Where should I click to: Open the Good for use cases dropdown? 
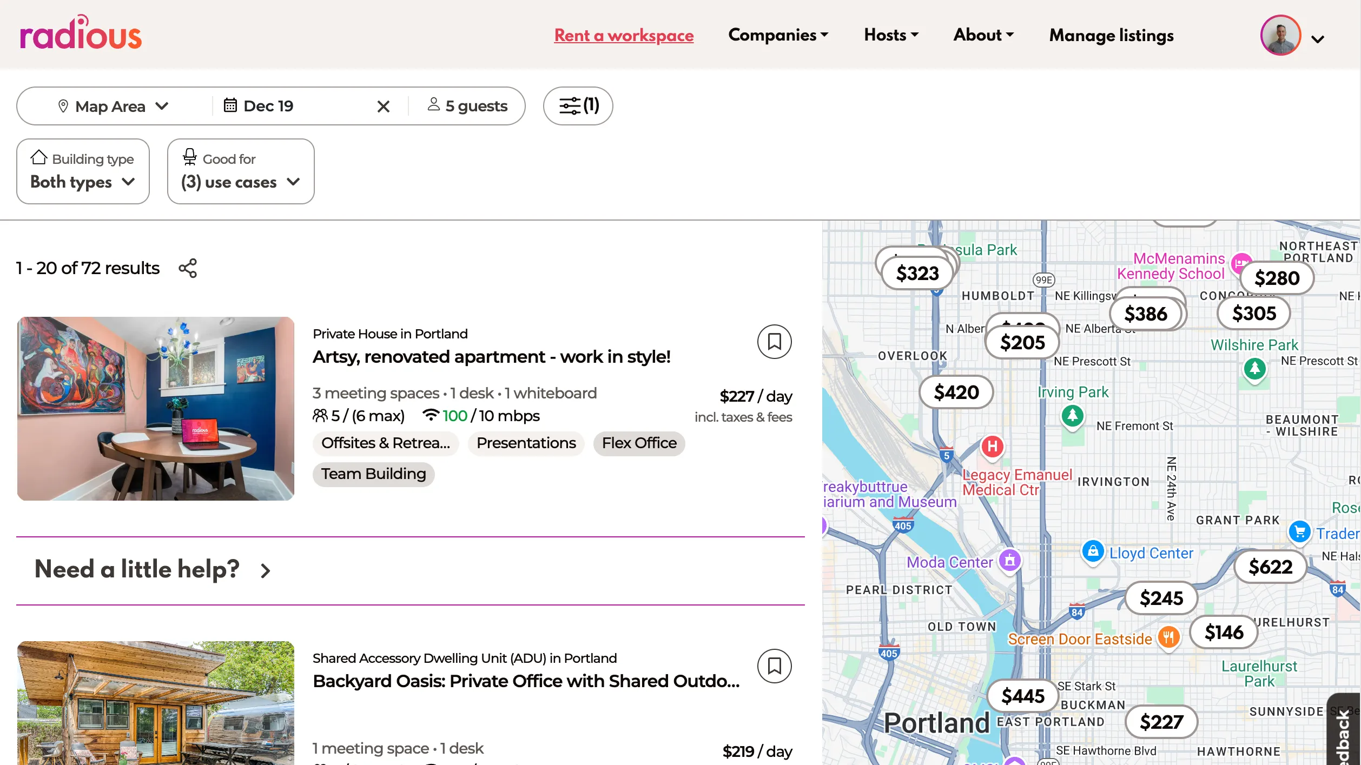point(241,171)
